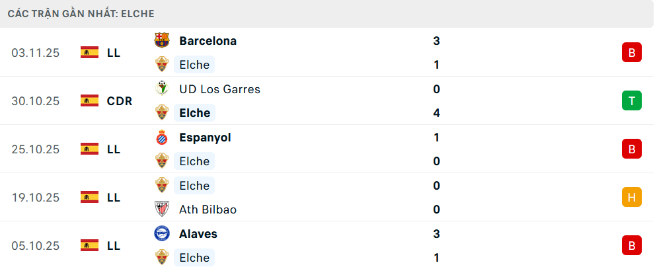Click the green T win badge
Screen dimensions: 655x269
pyautogui.click(x=631, y=100)
